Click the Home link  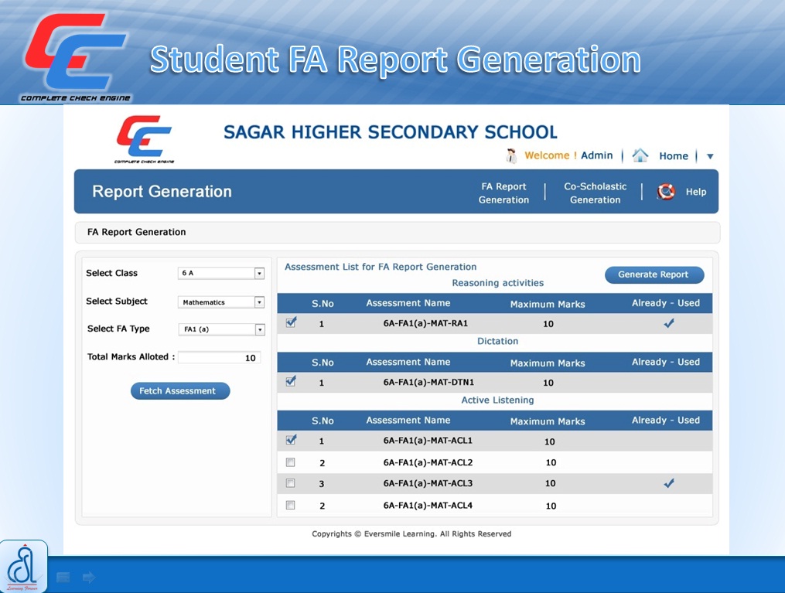674,156
